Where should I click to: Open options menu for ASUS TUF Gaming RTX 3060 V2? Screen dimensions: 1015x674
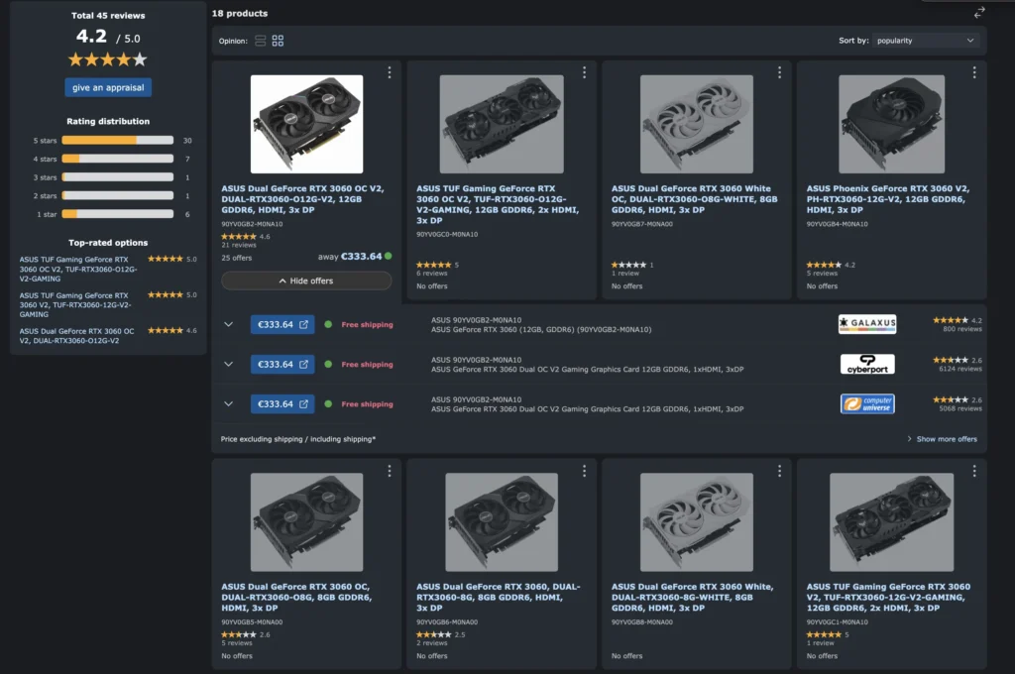974,471
